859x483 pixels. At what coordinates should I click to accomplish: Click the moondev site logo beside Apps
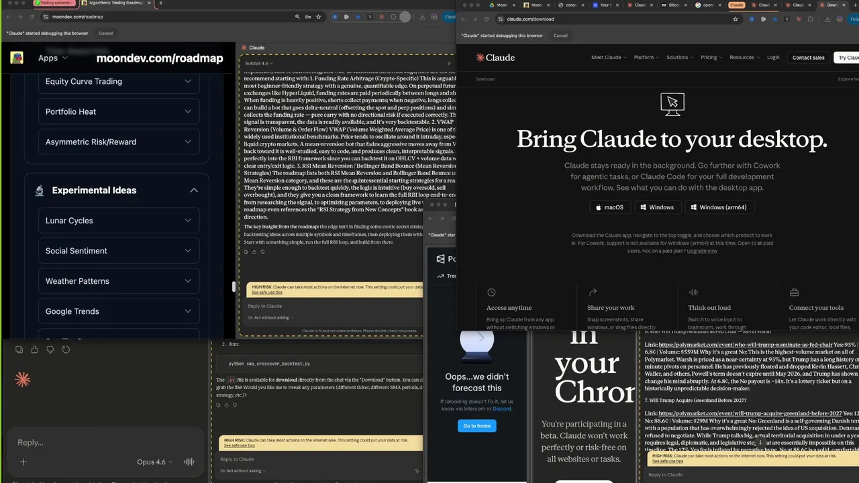coord(17,58)
